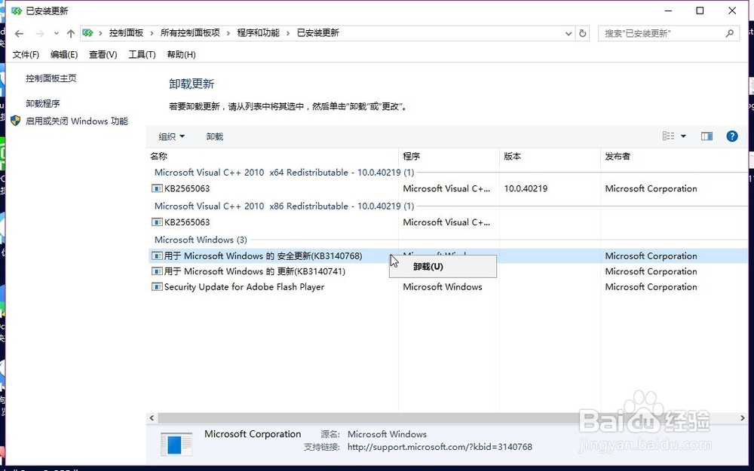Screen dimensions: 754x471
Task: Open the 工具(T) menu
Action: pos(142,55)
